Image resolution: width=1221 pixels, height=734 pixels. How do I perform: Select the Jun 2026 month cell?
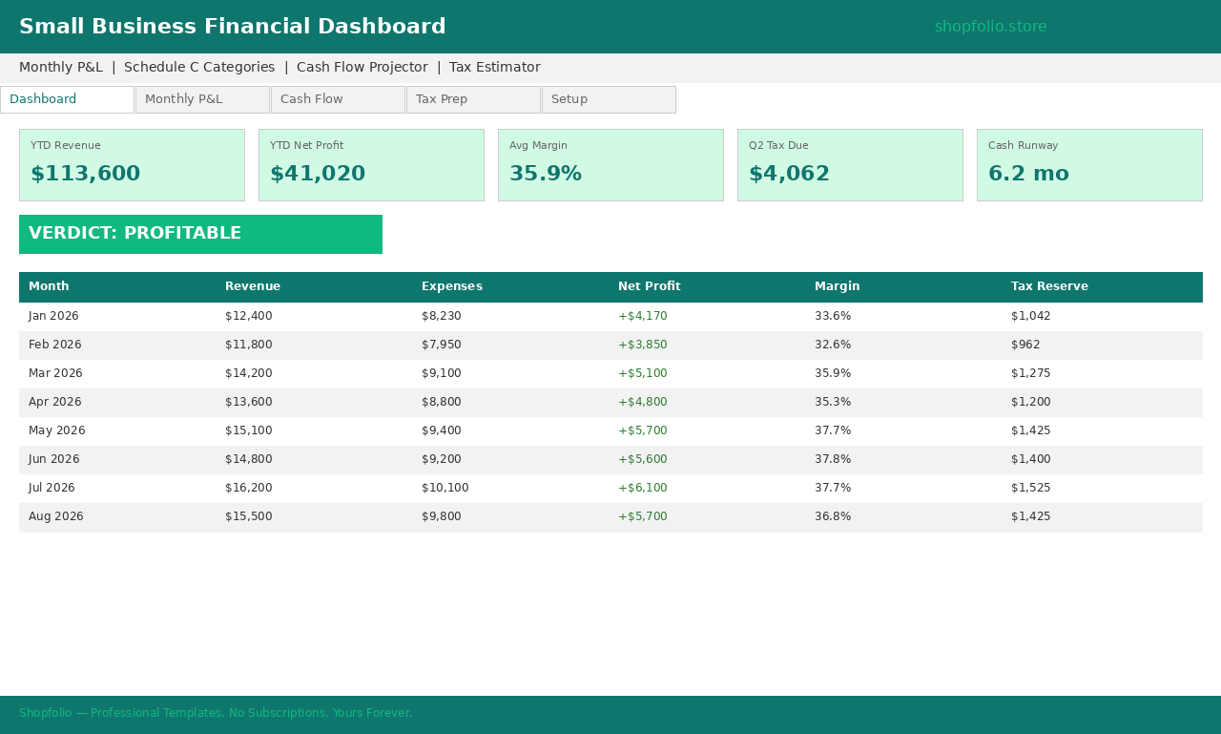click(x=54, y=459)
